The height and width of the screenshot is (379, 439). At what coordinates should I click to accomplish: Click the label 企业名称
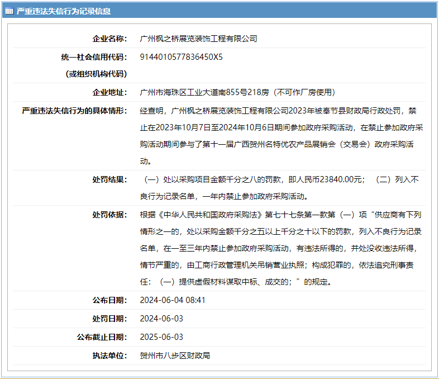click(x=109, y=39)
